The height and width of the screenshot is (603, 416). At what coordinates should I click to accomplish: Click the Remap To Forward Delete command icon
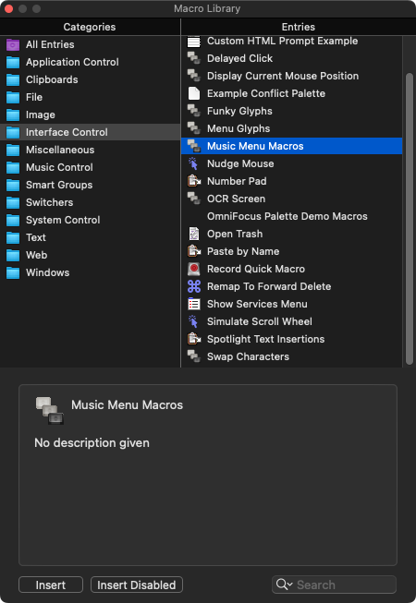pyautogui.click(x=193, y=286)
